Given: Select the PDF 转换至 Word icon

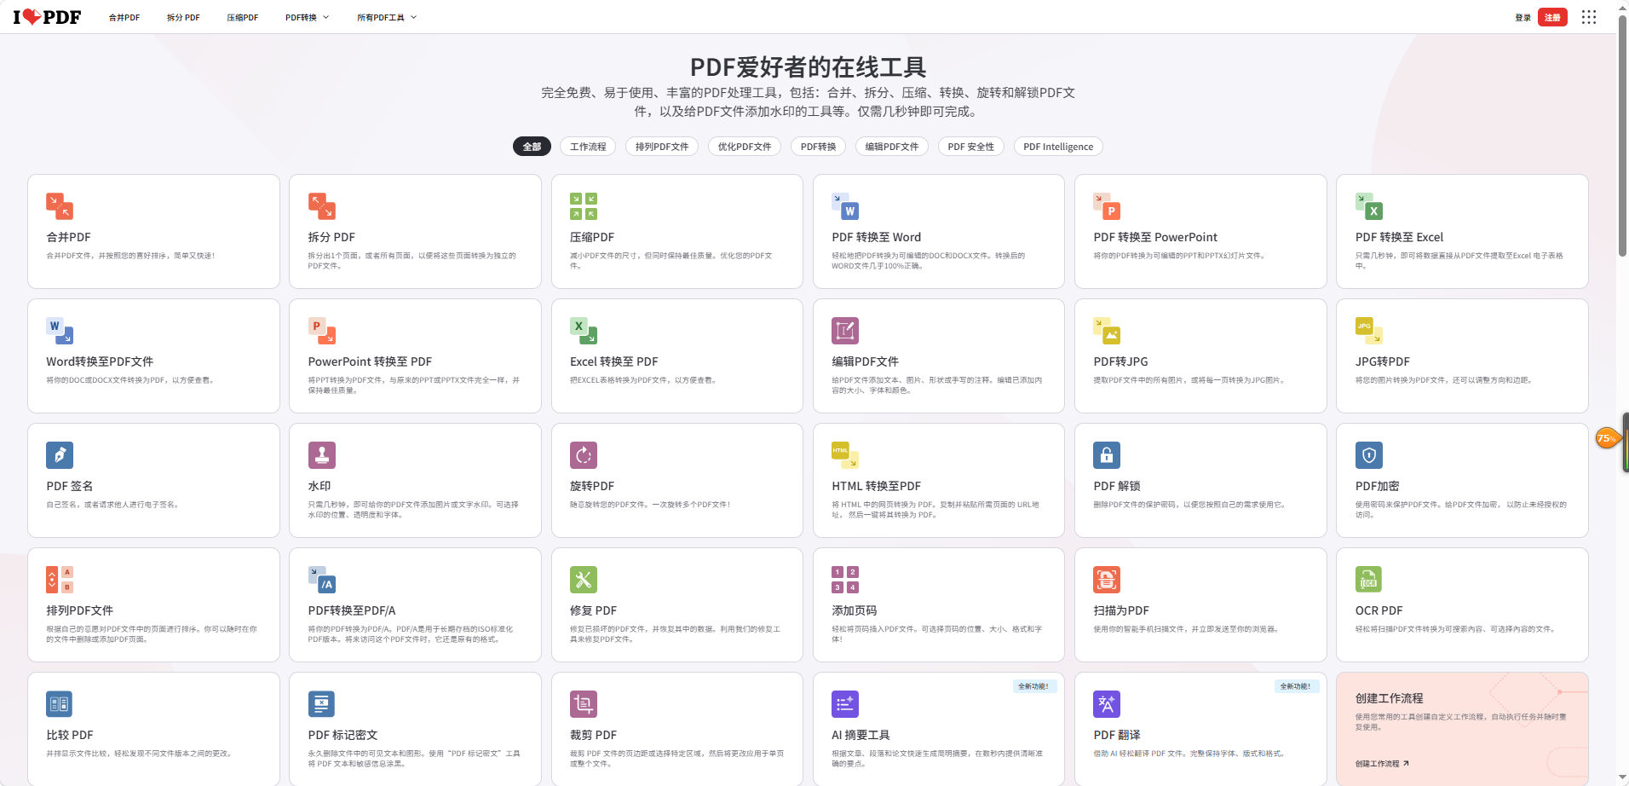Looking at the screenshot, I should [x=845, y=206].
